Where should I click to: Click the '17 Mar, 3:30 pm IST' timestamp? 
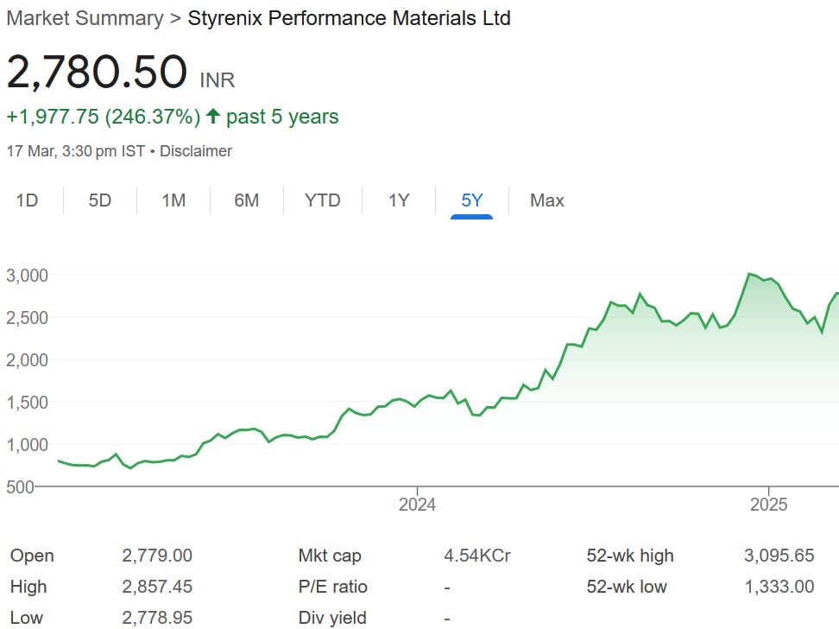[75, 151]
